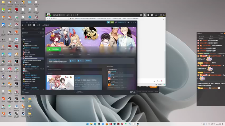Select 人类一败涂地 / Human Fall Flat in the list
225x126 pixels.
[x=33, y=60]
